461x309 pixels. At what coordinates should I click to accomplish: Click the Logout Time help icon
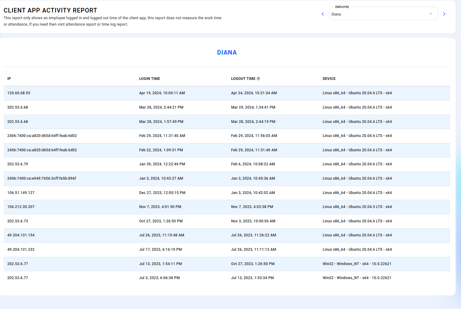(x=258, y=79)
